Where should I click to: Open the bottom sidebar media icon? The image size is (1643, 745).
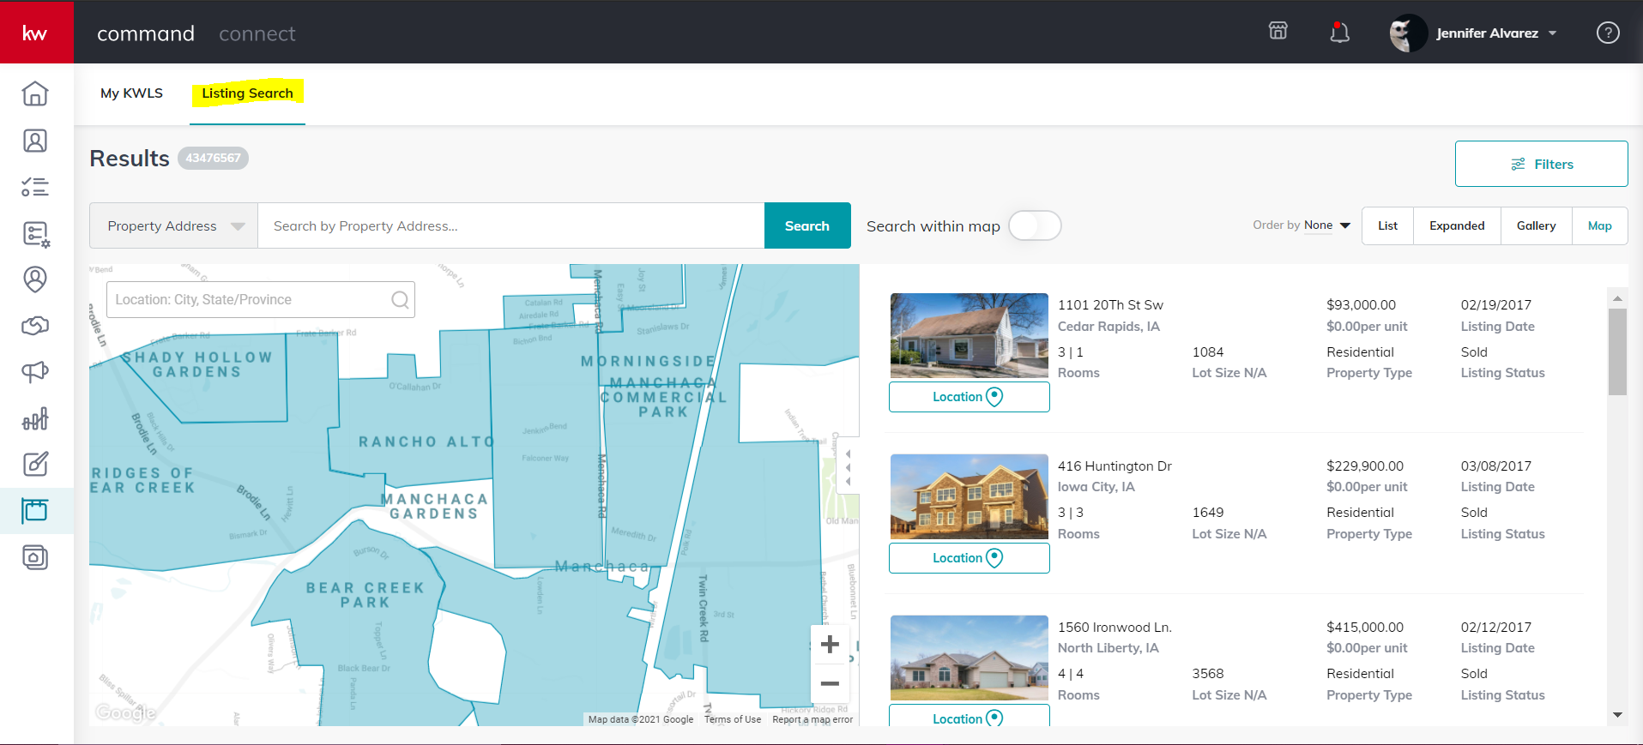[x=35, y=557]
